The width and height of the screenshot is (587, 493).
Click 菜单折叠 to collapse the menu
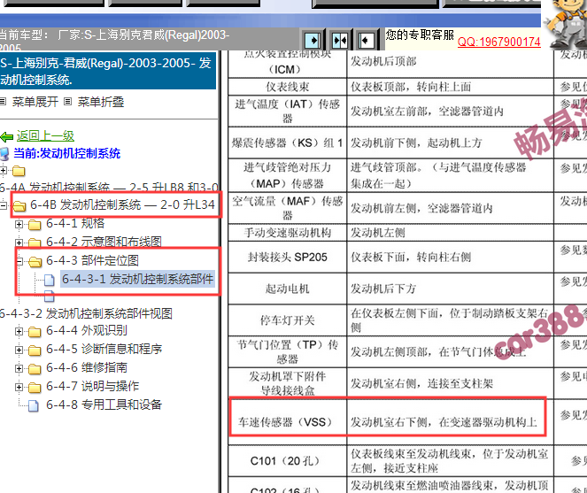click(x=100, y=102)
